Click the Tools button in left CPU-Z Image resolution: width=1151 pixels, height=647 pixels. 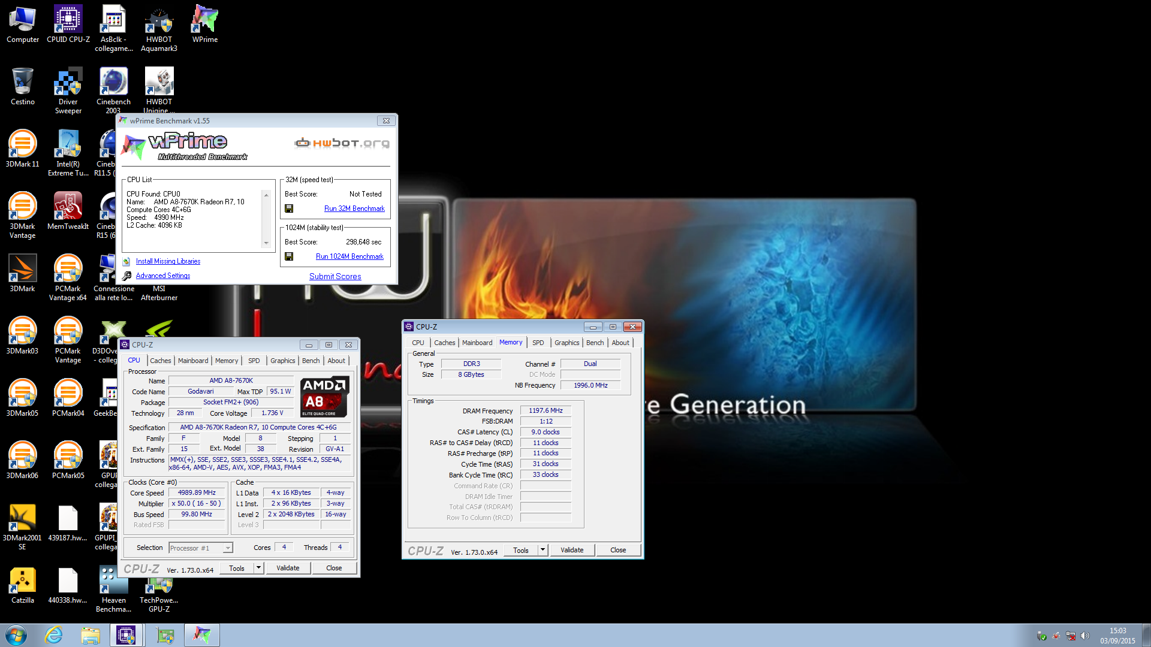click(x=237, y=568)
